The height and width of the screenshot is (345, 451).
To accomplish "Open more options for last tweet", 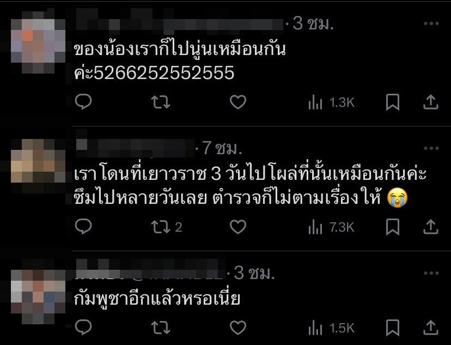I will pos(431,273).
